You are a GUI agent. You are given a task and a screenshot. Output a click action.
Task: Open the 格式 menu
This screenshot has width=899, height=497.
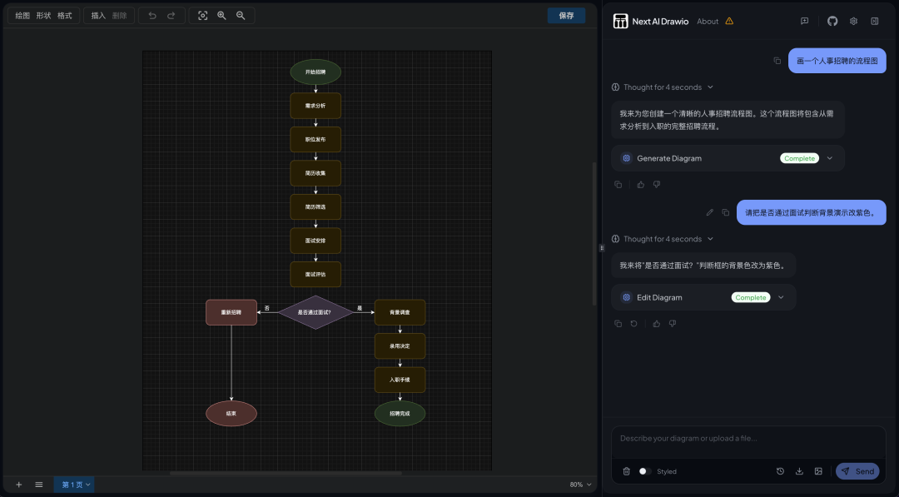pyautogui.click(x=64, y=16)
